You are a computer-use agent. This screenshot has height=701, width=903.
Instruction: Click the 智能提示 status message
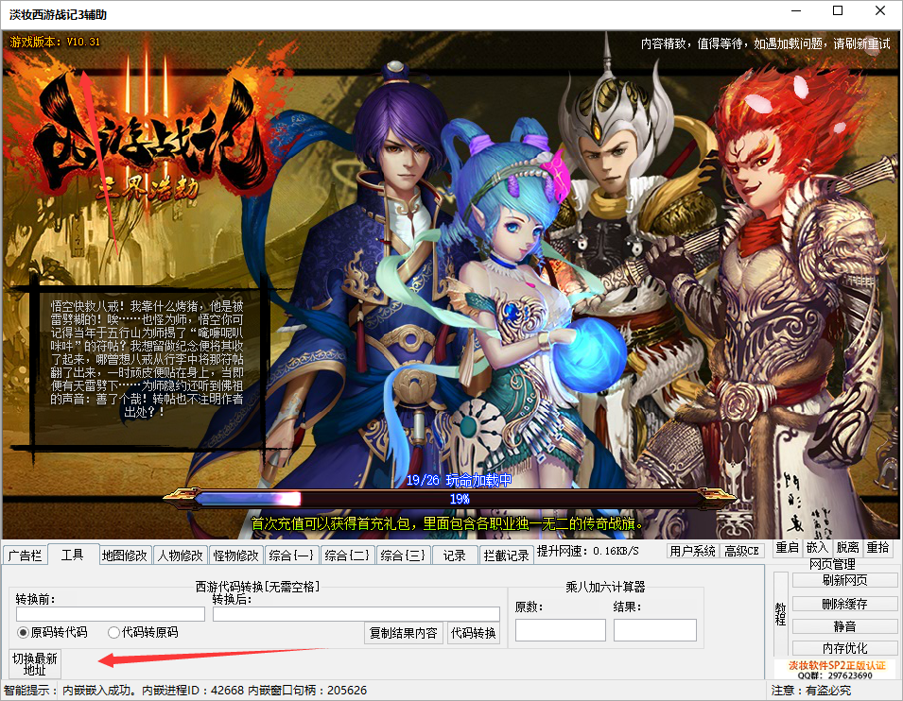point(185,690)
